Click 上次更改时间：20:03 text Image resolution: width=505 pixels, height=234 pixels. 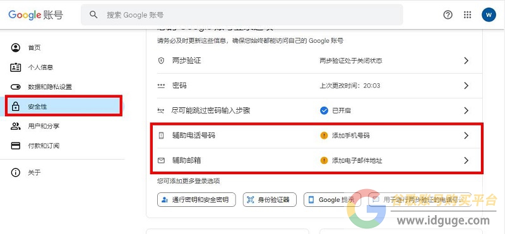350,86
